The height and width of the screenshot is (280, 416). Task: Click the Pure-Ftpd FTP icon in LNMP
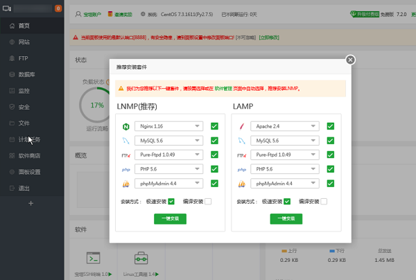click(x=126, y=155)
